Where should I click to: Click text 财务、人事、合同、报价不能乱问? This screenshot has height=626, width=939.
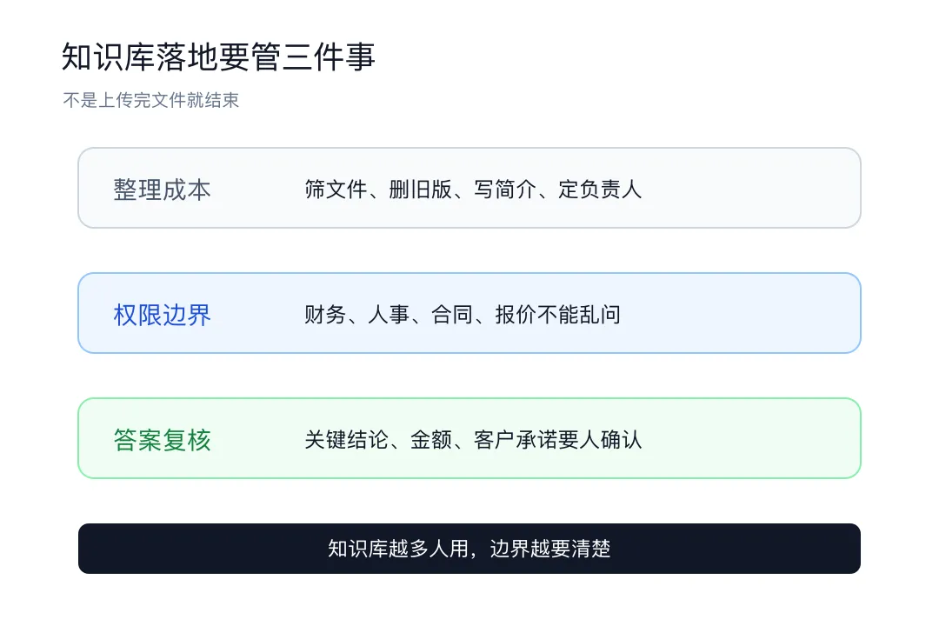click(463, 315)
